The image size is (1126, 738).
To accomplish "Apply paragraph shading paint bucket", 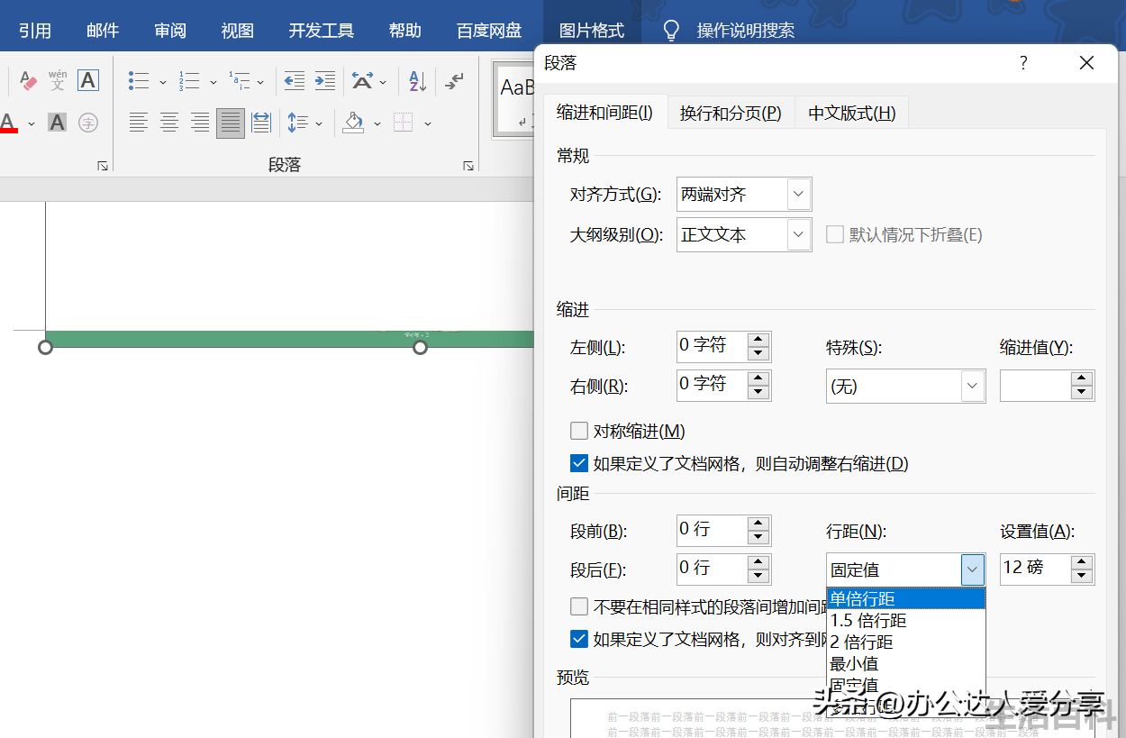I will click(354, 123).
